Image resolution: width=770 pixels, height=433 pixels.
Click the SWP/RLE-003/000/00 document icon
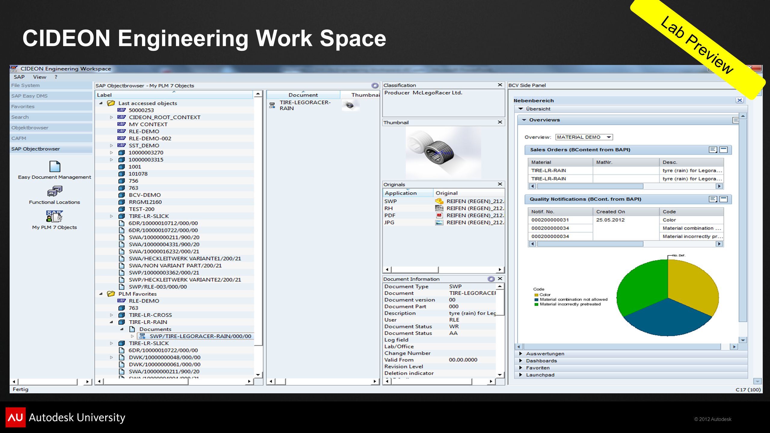[x=122, y=287]
